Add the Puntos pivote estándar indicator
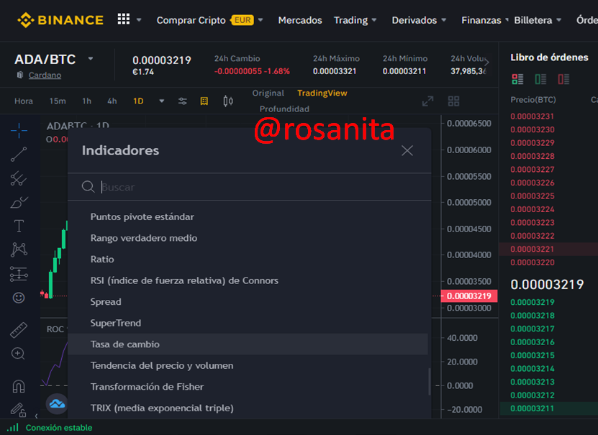 (x=248, y=216)
